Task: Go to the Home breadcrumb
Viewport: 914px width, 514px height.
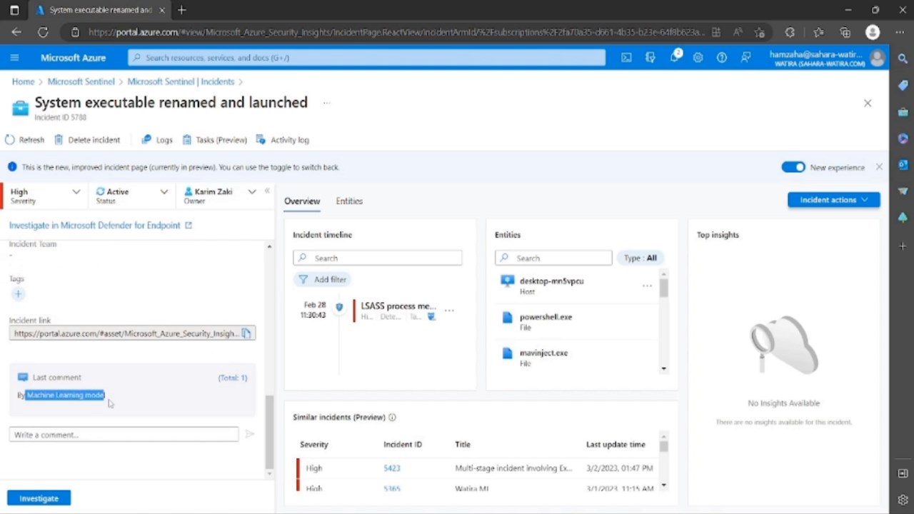Action: point(23,82)
